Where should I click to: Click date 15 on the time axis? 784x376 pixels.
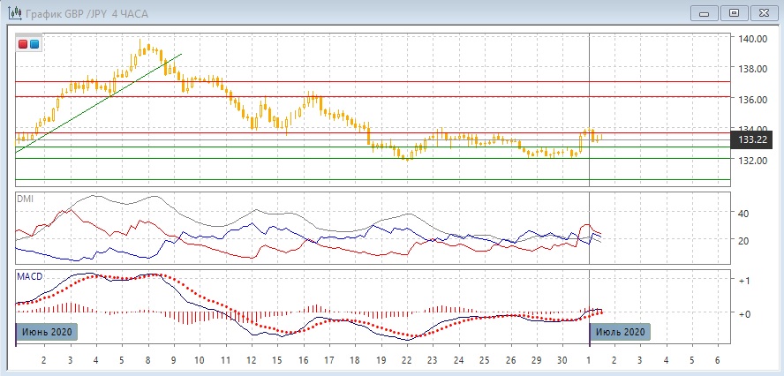point(276,360)
